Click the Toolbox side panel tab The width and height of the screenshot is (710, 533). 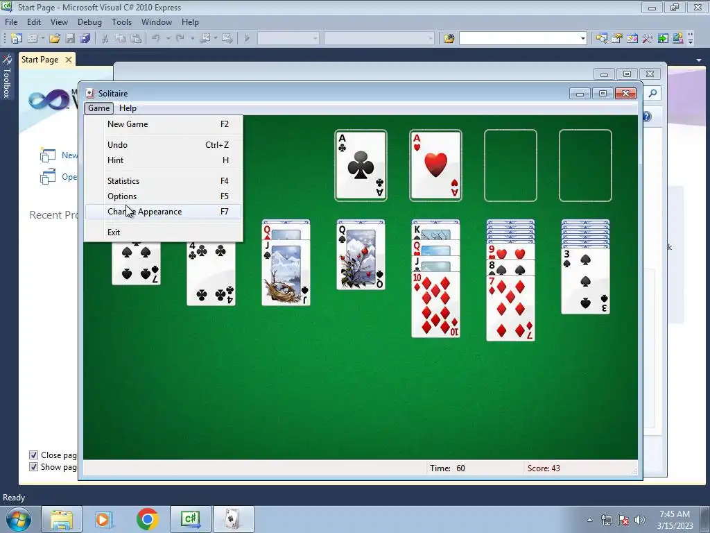tap(6, 76)
